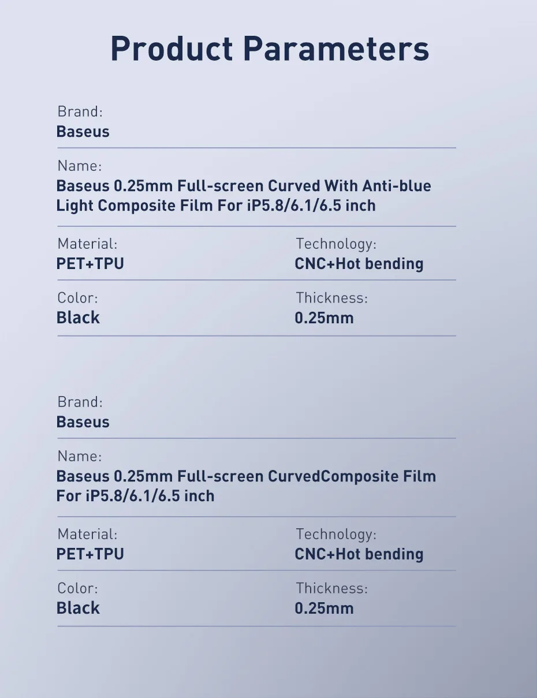Click the Name label above the Anti-blue film title
The image size is (537, 698).
[79, 166]
